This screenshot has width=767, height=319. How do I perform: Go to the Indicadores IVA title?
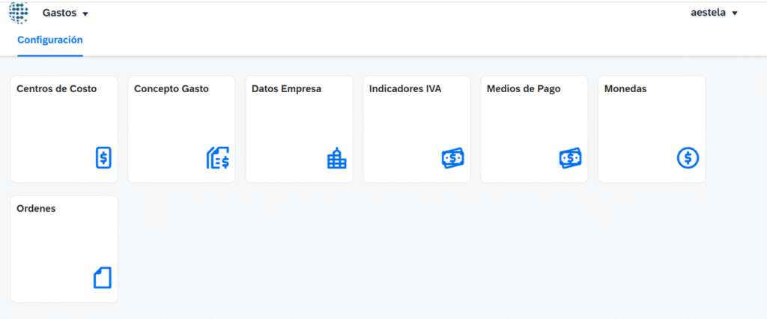(x=405, y=89)
